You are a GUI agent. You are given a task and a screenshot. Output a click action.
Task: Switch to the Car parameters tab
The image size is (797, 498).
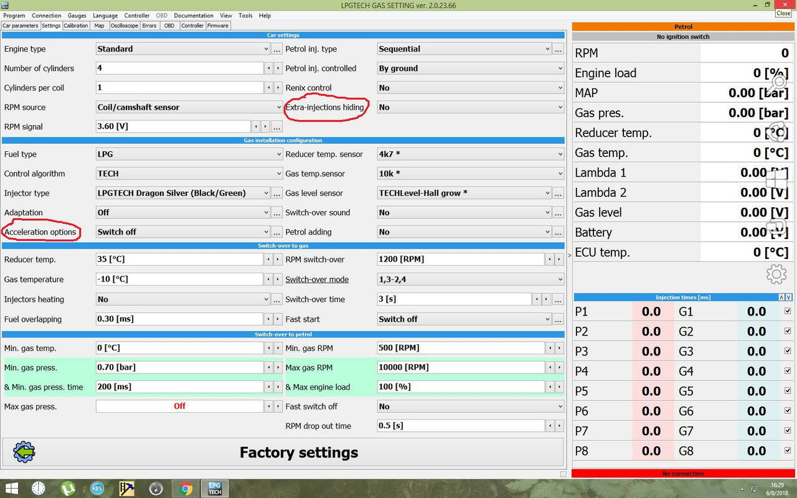[x=21, y=26]
